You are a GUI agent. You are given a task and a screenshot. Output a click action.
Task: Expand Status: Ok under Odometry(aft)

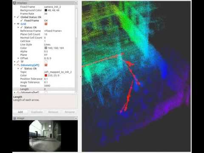[18, 68]
